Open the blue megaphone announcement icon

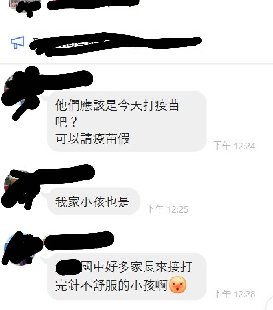coord(17,42)
